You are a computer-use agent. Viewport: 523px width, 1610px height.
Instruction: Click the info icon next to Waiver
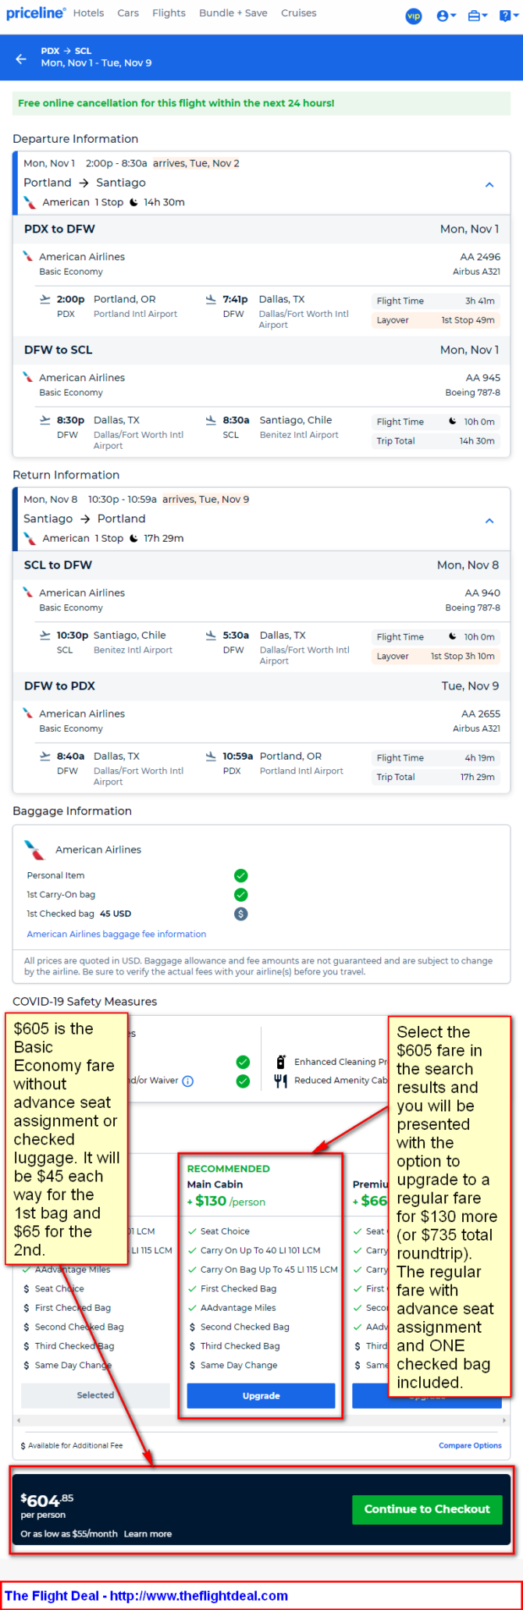(188, 1081)
